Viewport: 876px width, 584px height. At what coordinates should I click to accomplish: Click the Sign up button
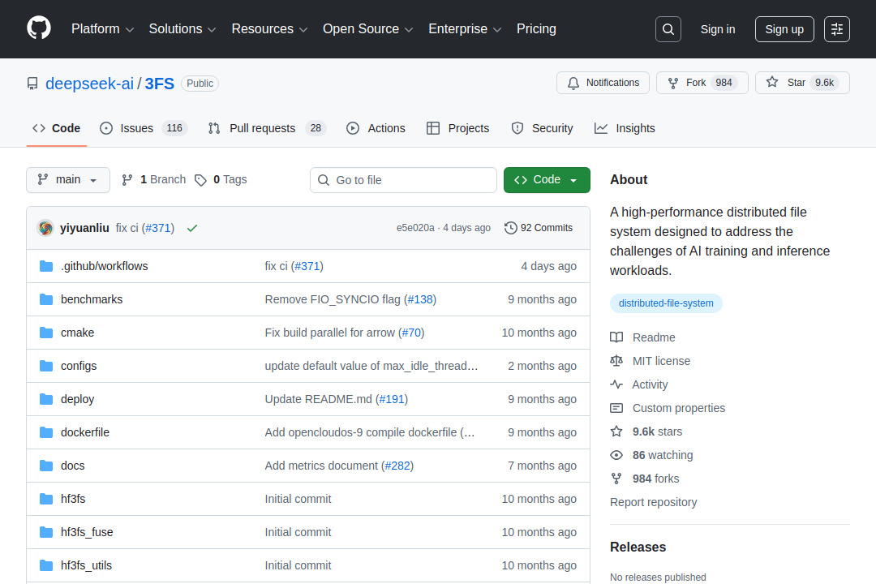784,28
